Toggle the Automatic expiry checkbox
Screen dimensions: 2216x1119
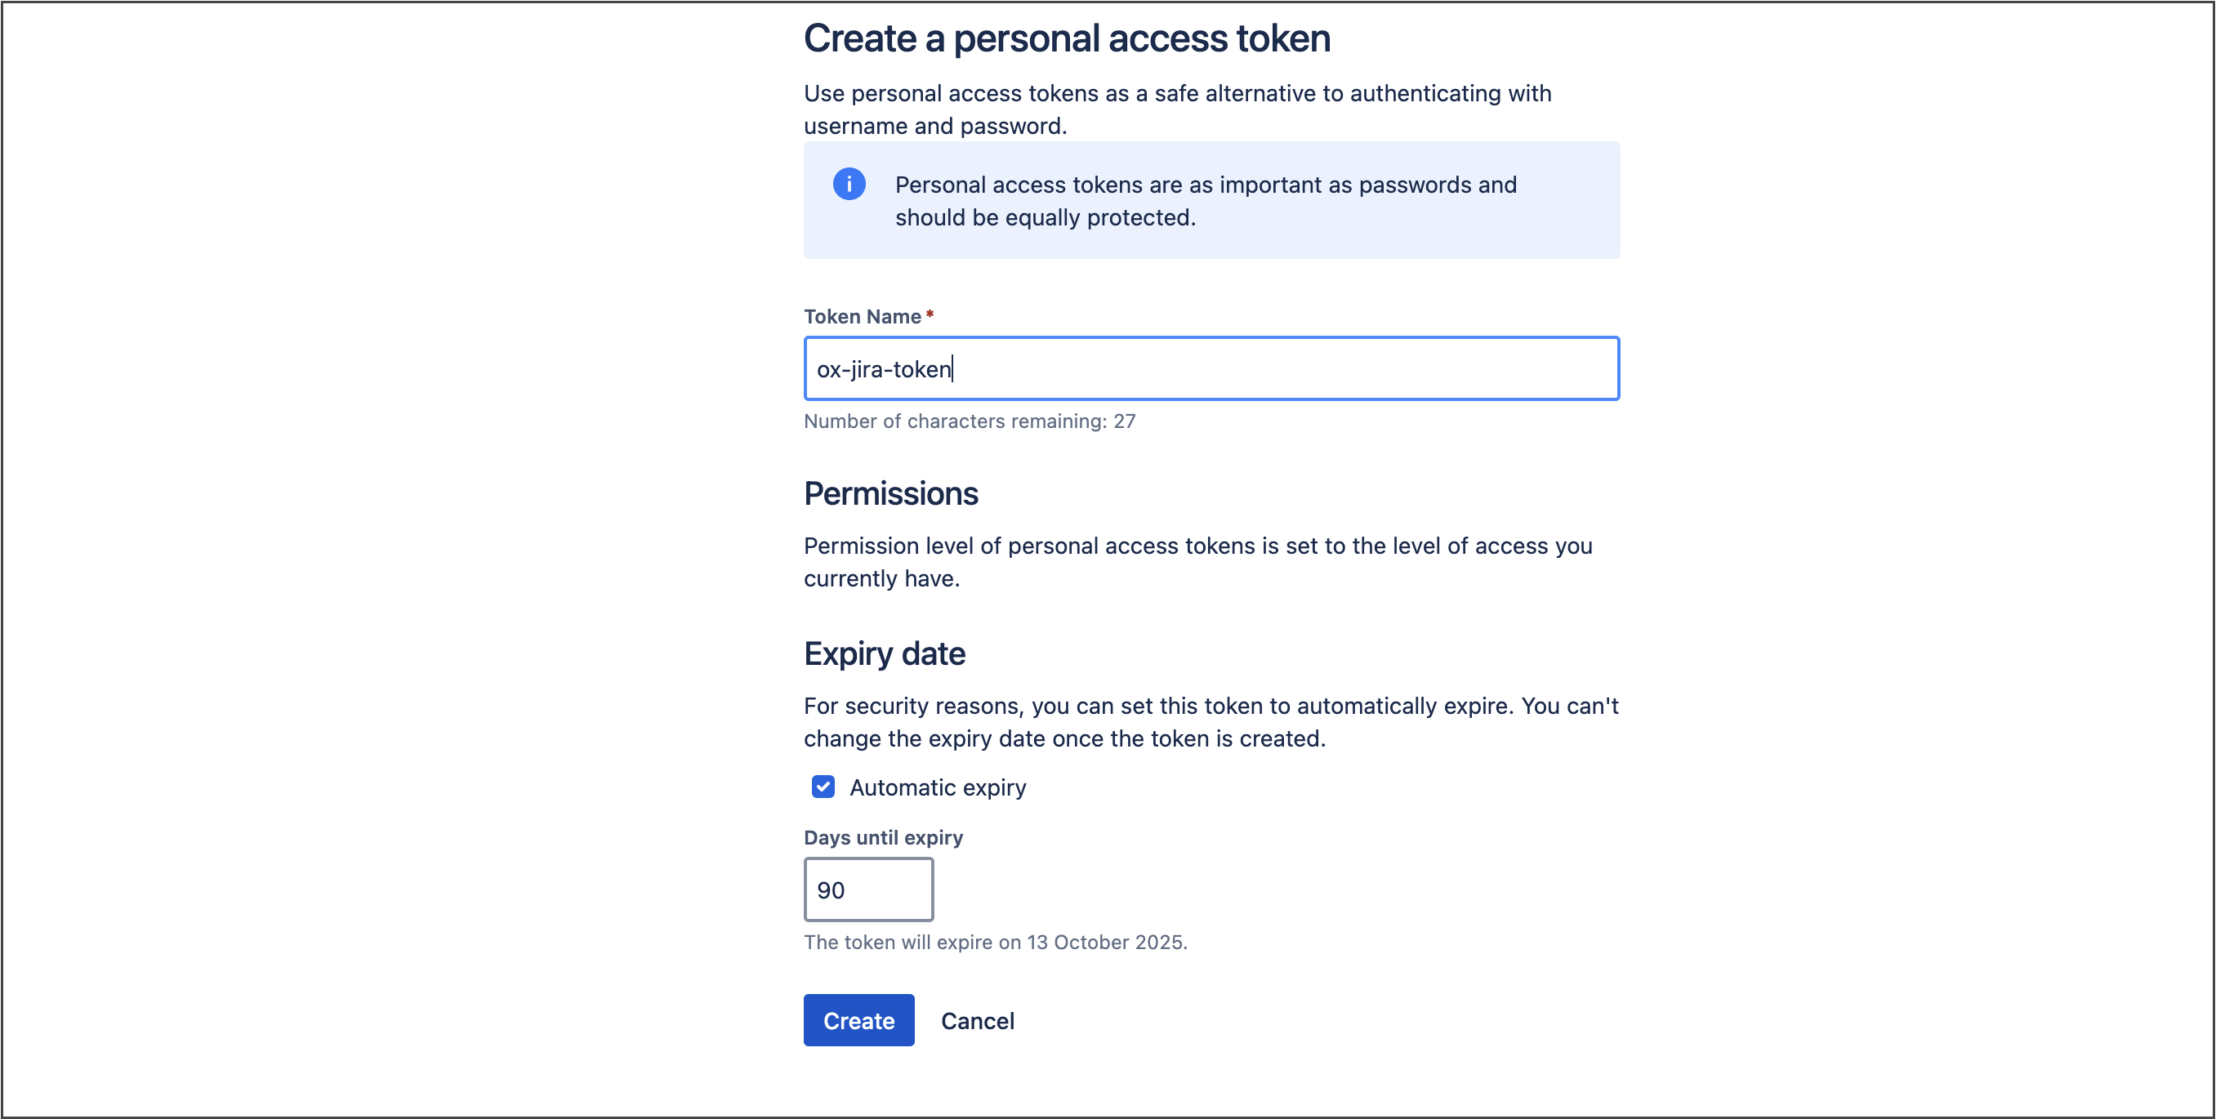(823, 787)
